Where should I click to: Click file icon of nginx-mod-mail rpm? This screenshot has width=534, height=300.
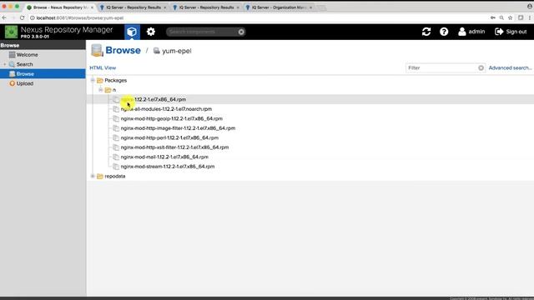(x=116, y=157)
